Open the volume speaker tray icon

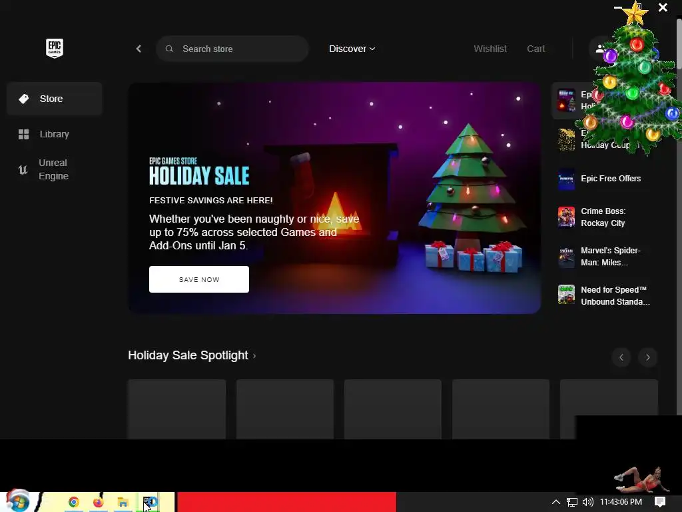coord(587,502)
